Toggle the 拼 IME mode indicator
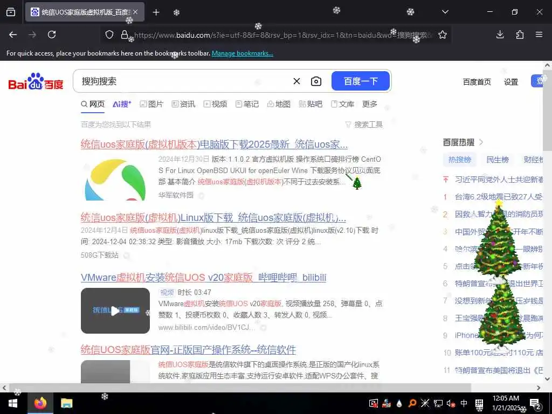This screenshot has height=414, width=552. tap(479, 403)
